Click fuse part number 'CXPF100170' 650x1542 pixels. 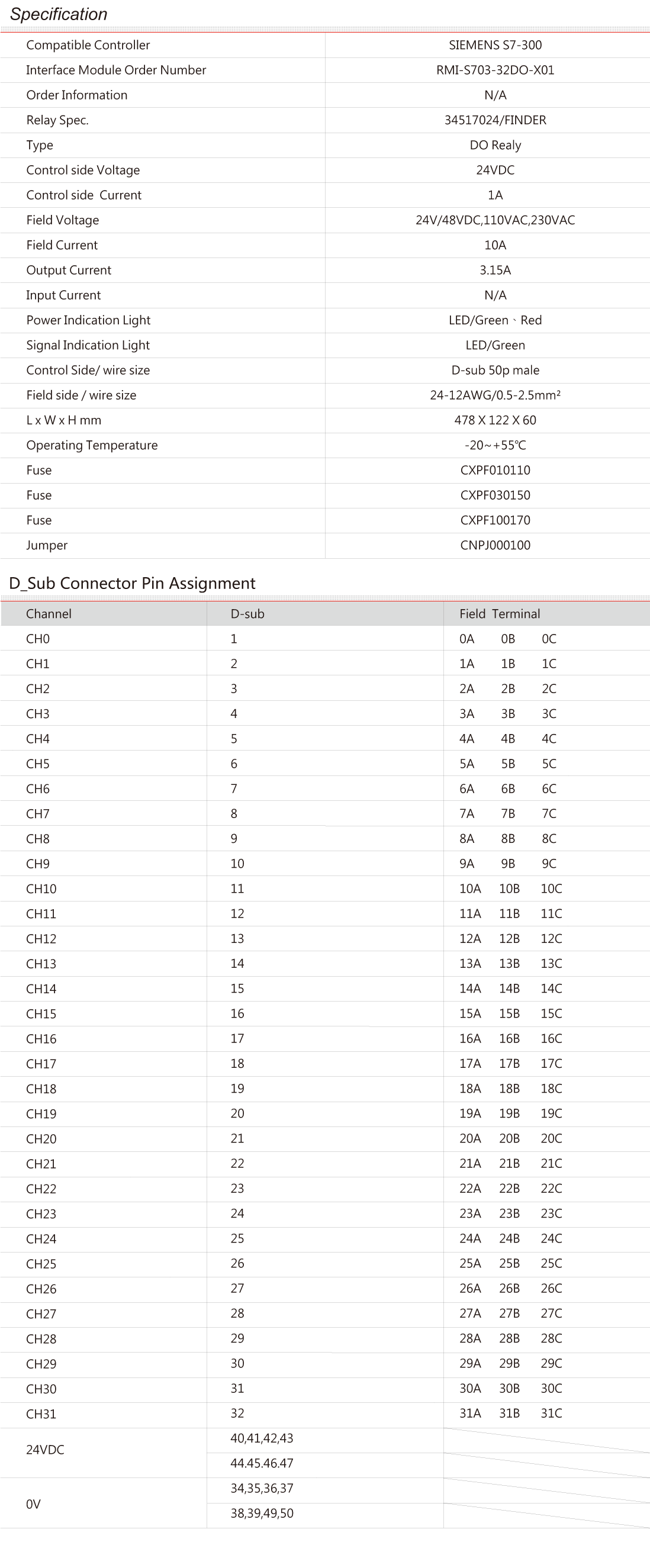[495, 520]
